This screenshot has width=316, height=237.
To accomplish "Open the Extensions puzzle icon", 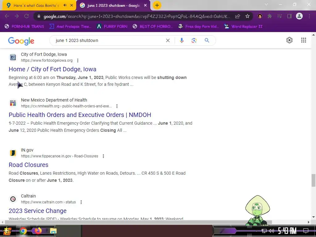I will (270, 16).
